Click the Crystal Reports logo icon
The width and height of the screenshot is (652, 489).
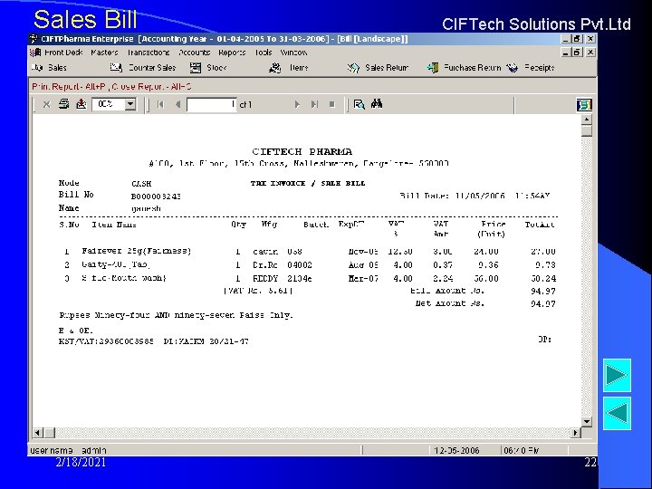(x=584, y=105)
